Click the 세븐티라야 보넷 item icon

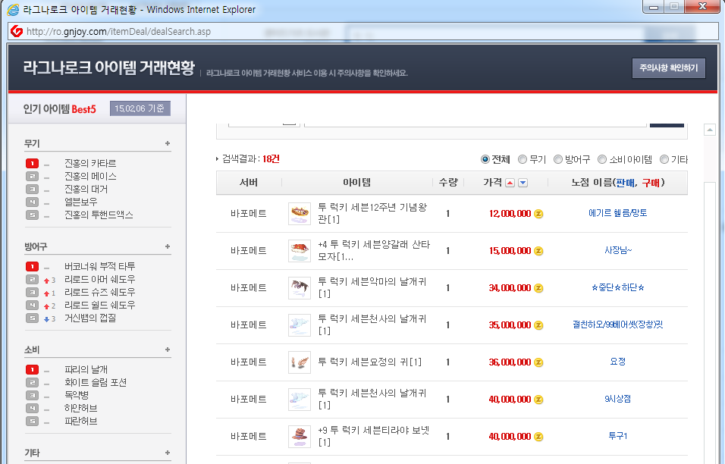point(300,437)
